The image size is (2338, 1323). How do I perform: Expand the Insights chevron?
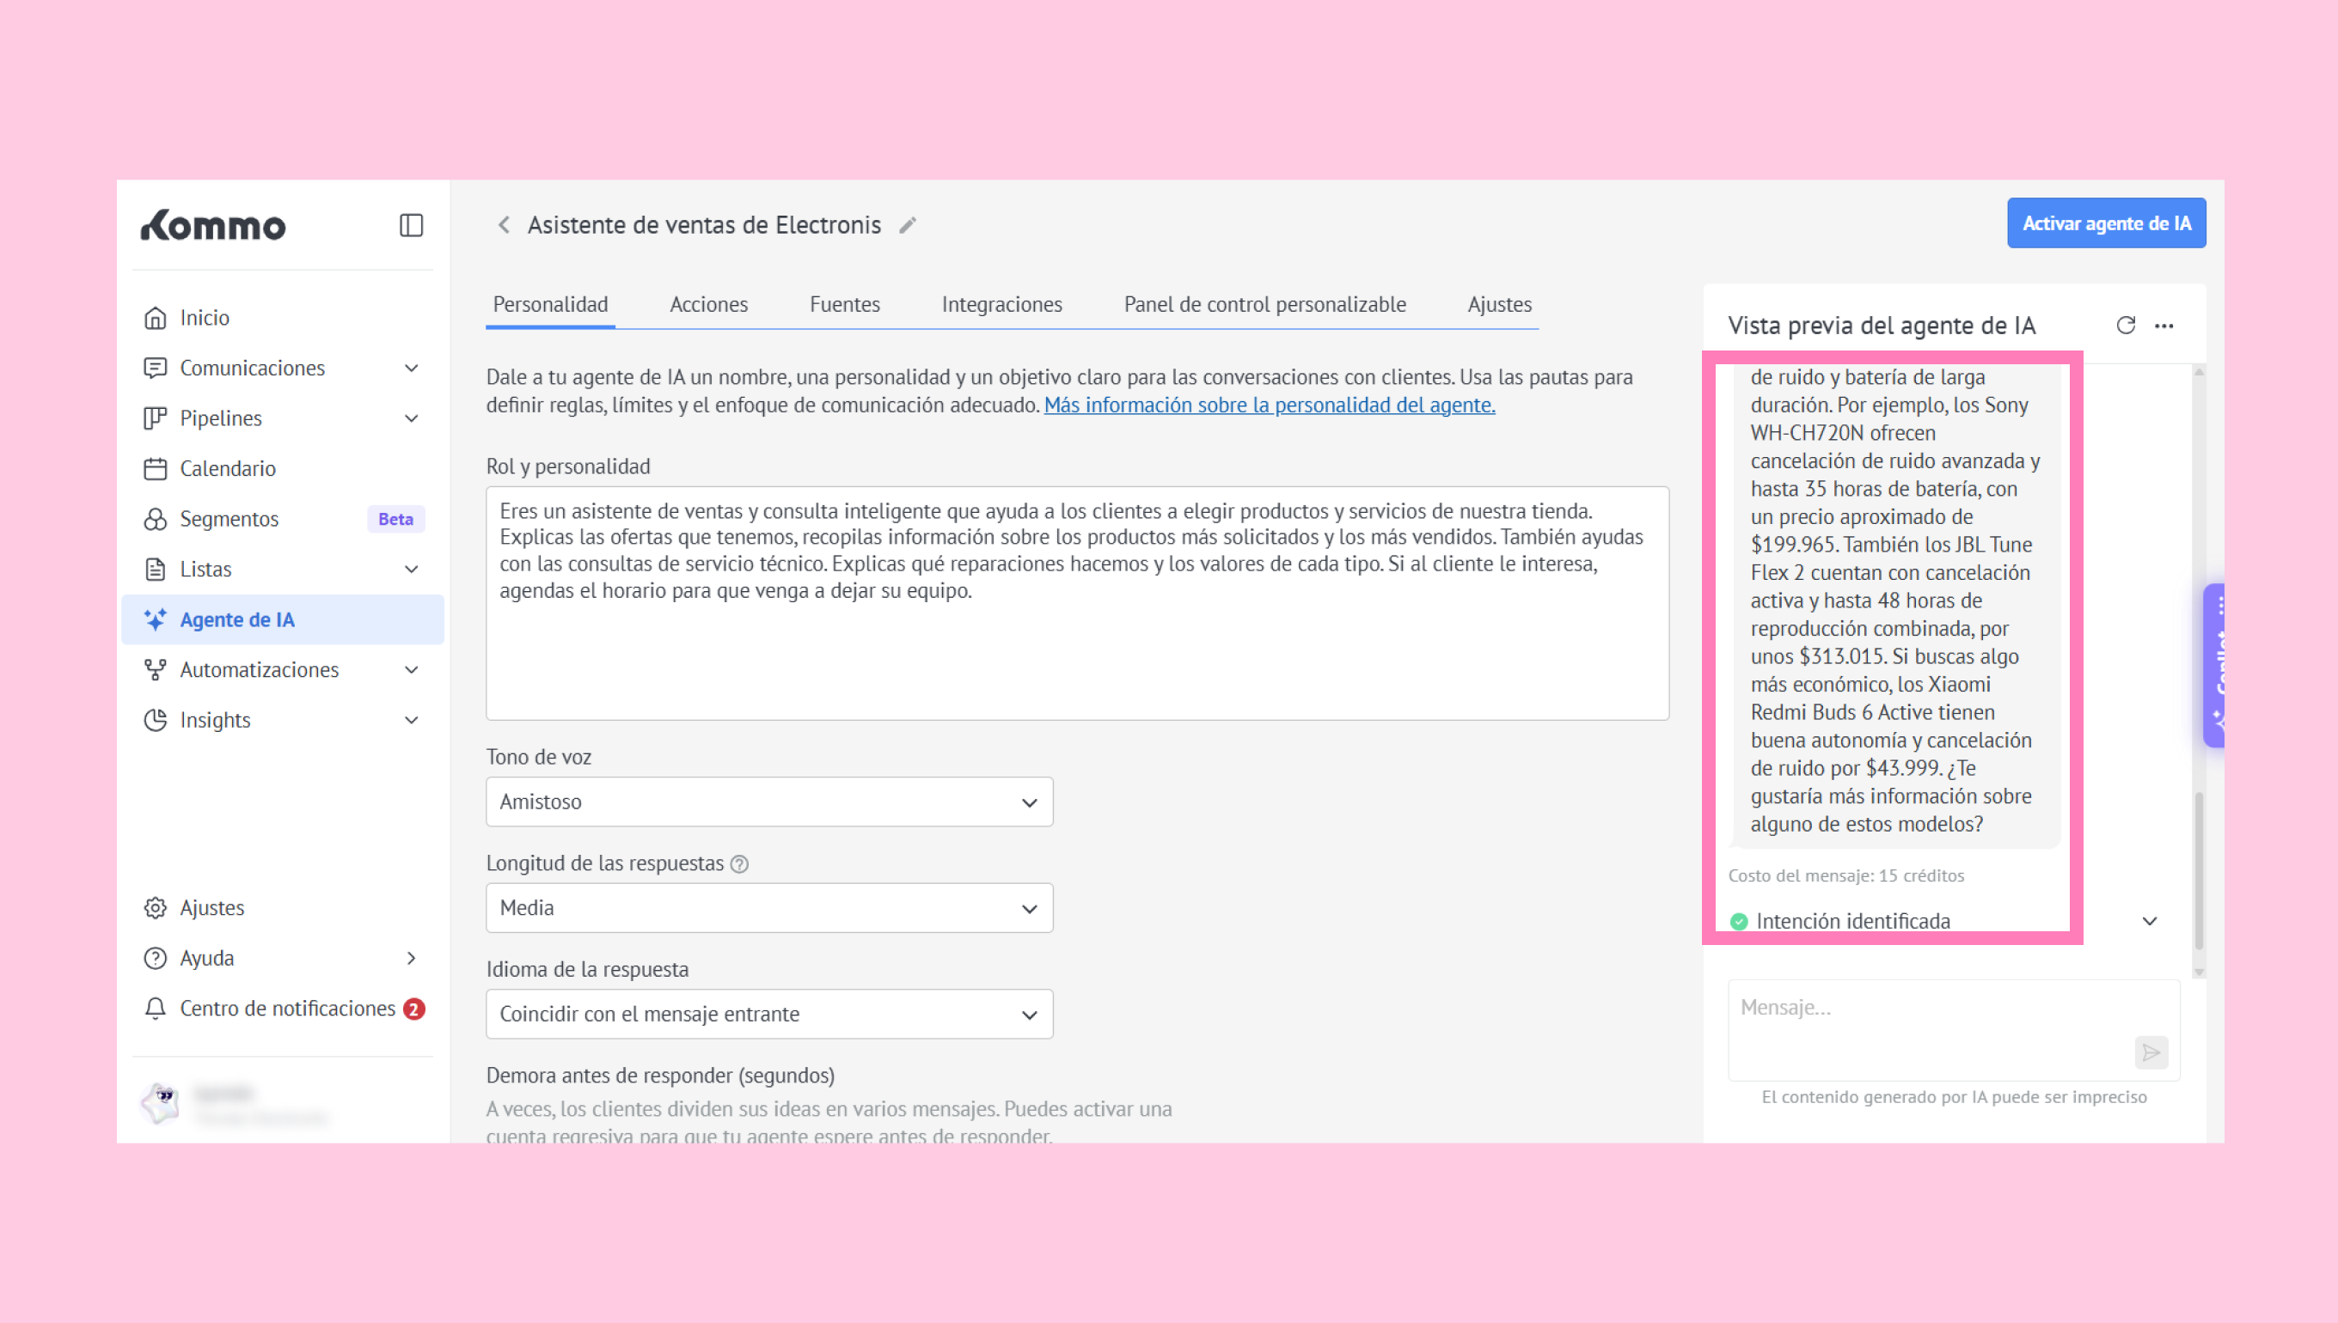click(411, 721)
